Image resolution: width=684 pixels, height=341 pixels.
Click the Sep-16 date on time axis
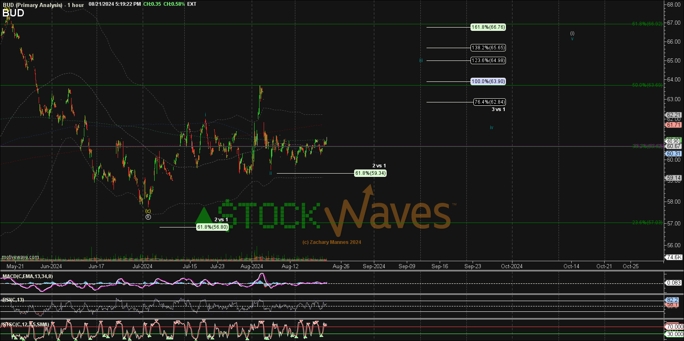(440, 267)
